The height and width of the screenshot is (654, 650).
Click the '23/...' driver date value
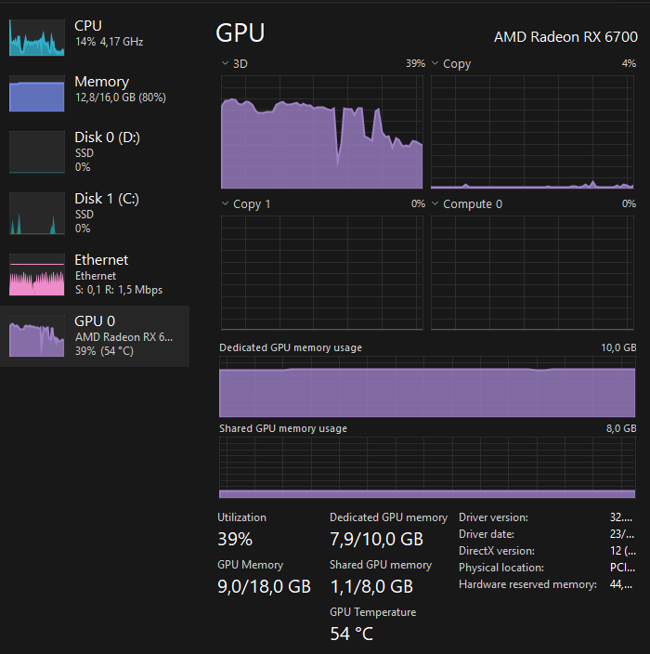click(622, 534)
